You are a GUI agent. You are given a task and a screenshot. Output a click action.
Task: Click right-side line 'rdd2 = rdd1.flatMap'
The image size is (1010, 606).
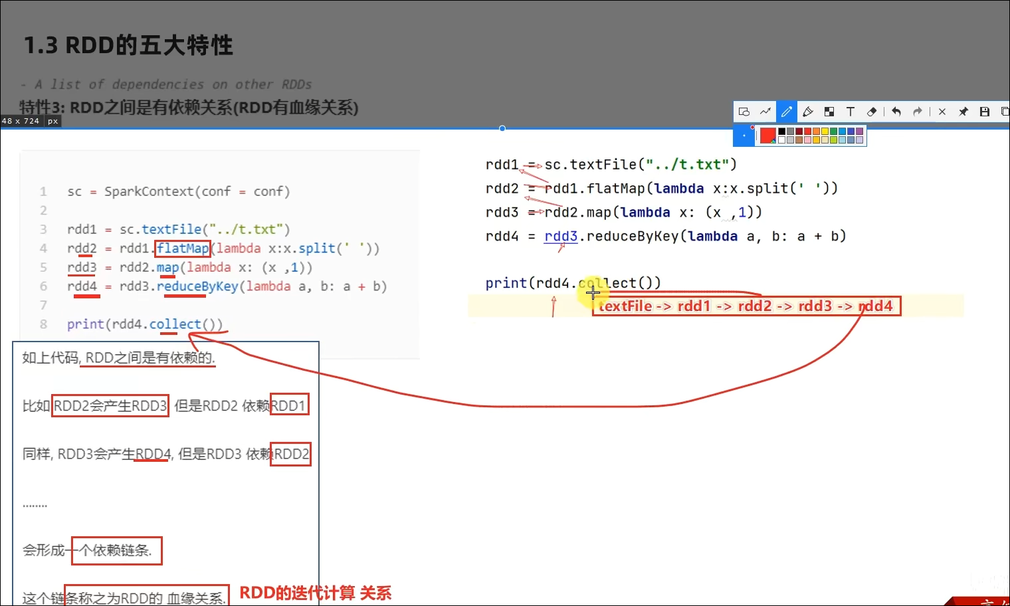(662, 188)
